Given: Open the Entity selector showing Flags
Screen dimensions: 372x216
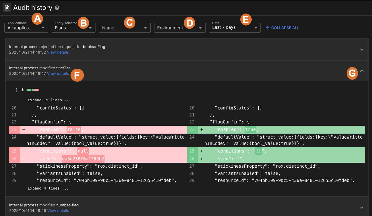Looking at the screenshot, I should click(91, 27).
